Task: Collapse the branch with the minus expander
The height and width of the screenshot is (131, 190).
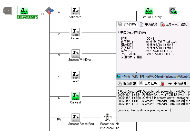Action: 42,14
